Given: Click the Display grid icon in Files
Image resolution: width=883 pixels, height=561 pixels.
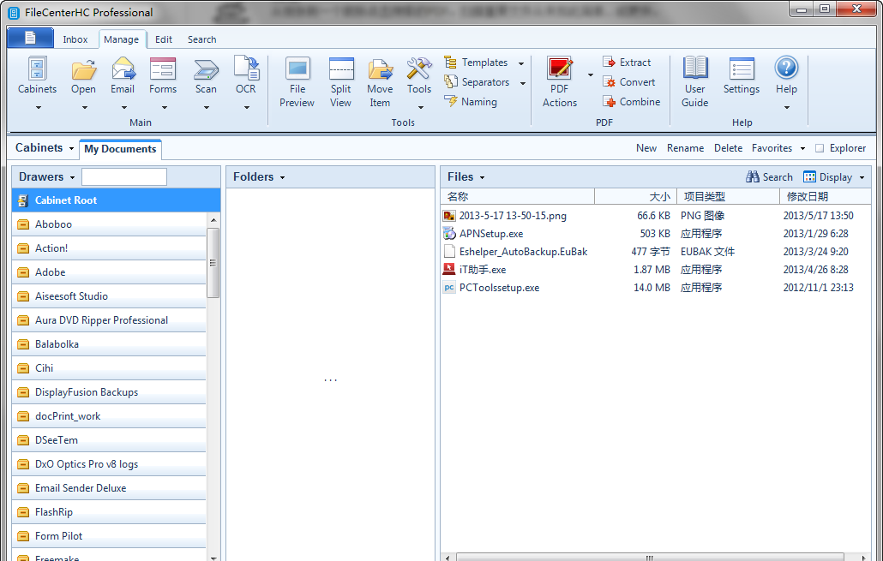Looking at the screenshot, I should [810, 176].
